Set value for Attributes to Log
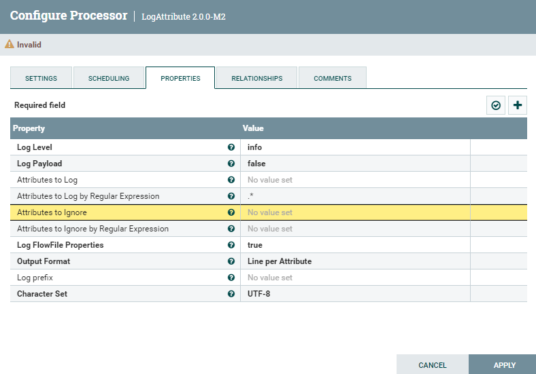 [x=355, y=180]
